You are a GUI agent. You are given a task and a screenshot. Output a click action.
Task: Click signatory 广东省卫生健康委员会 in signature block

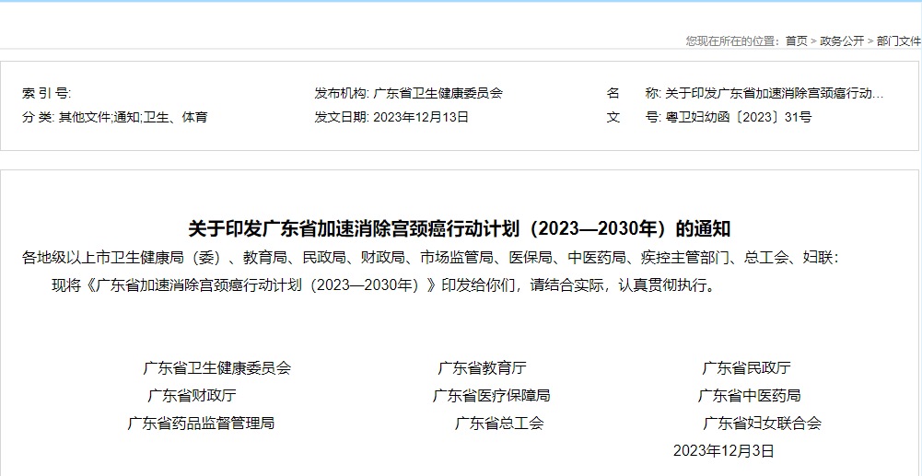(217, 368)
